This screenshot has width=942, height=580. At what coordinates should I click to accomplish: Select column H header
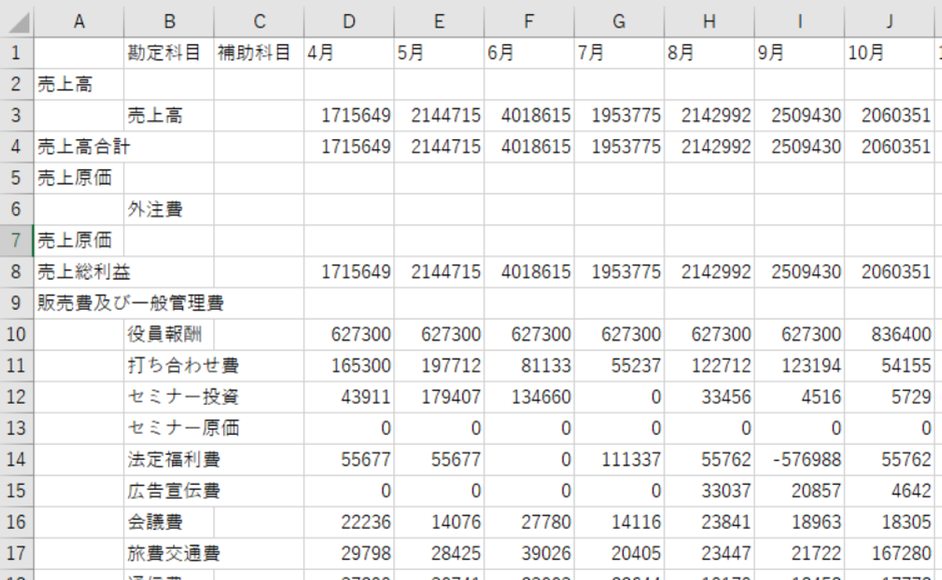point(709,22)
